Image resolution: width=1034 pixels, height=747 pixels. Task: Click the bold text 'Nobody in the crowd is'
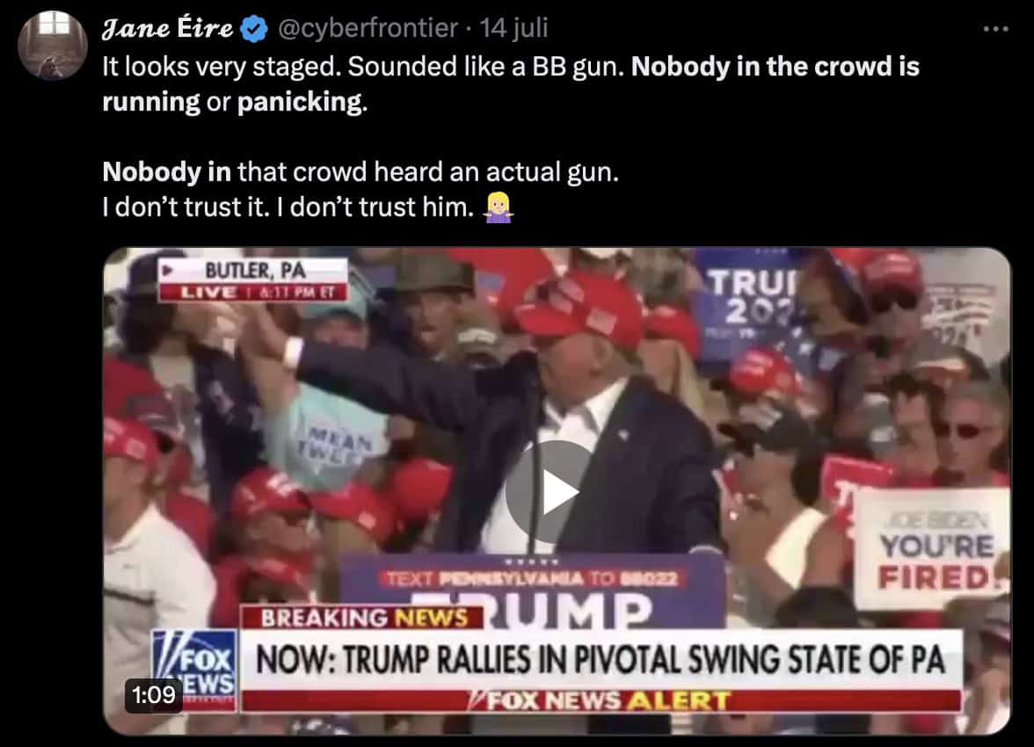(775, 67)
